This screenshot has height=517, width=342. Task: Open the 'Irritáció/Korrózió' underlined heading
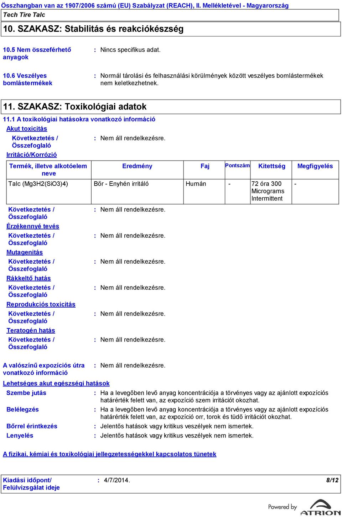(31, 154)
